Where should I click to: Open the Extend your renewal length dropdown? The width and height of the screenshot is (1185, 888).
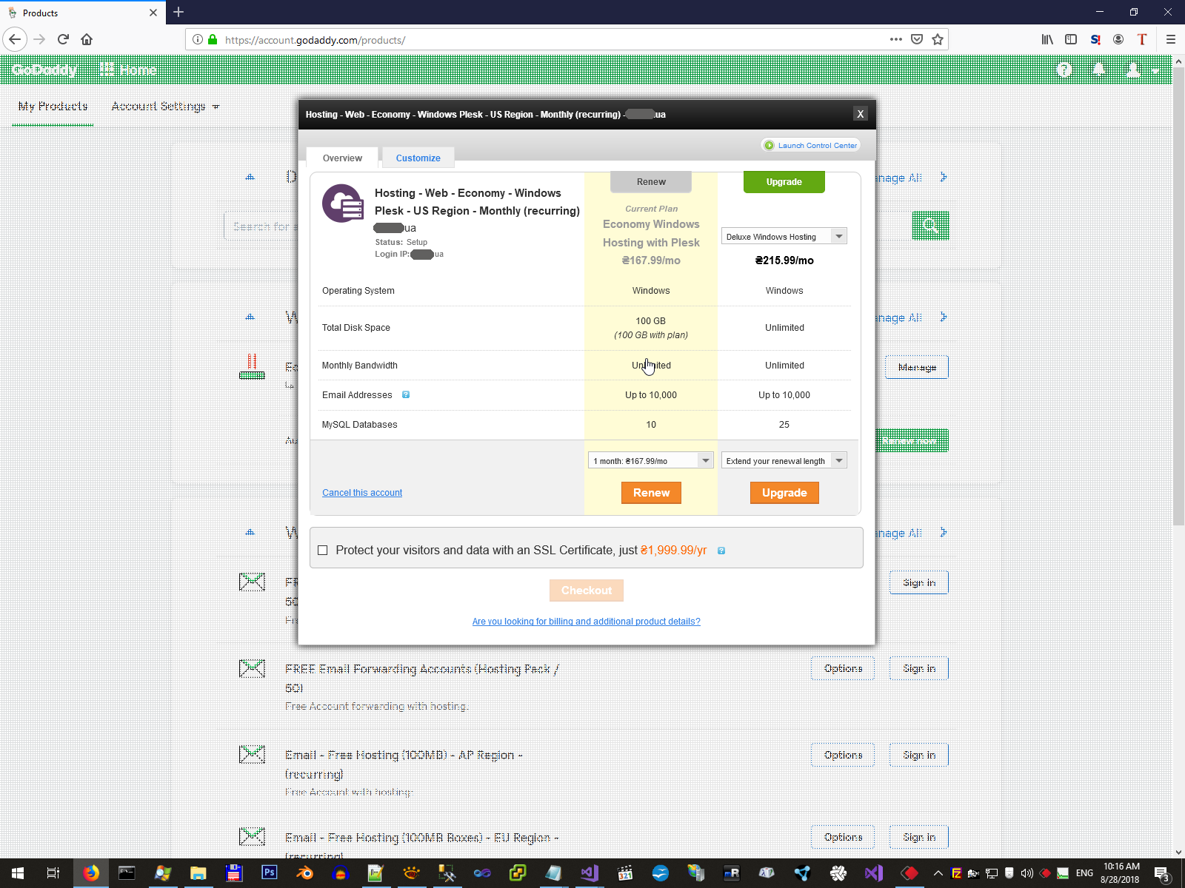784,461
